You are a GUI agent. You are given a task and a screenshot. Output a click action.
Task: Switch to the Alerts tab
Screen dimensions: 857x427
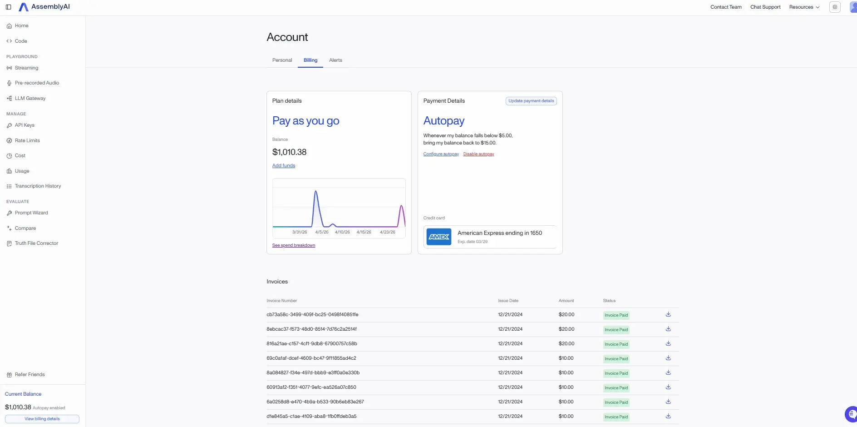pos(335,60)
